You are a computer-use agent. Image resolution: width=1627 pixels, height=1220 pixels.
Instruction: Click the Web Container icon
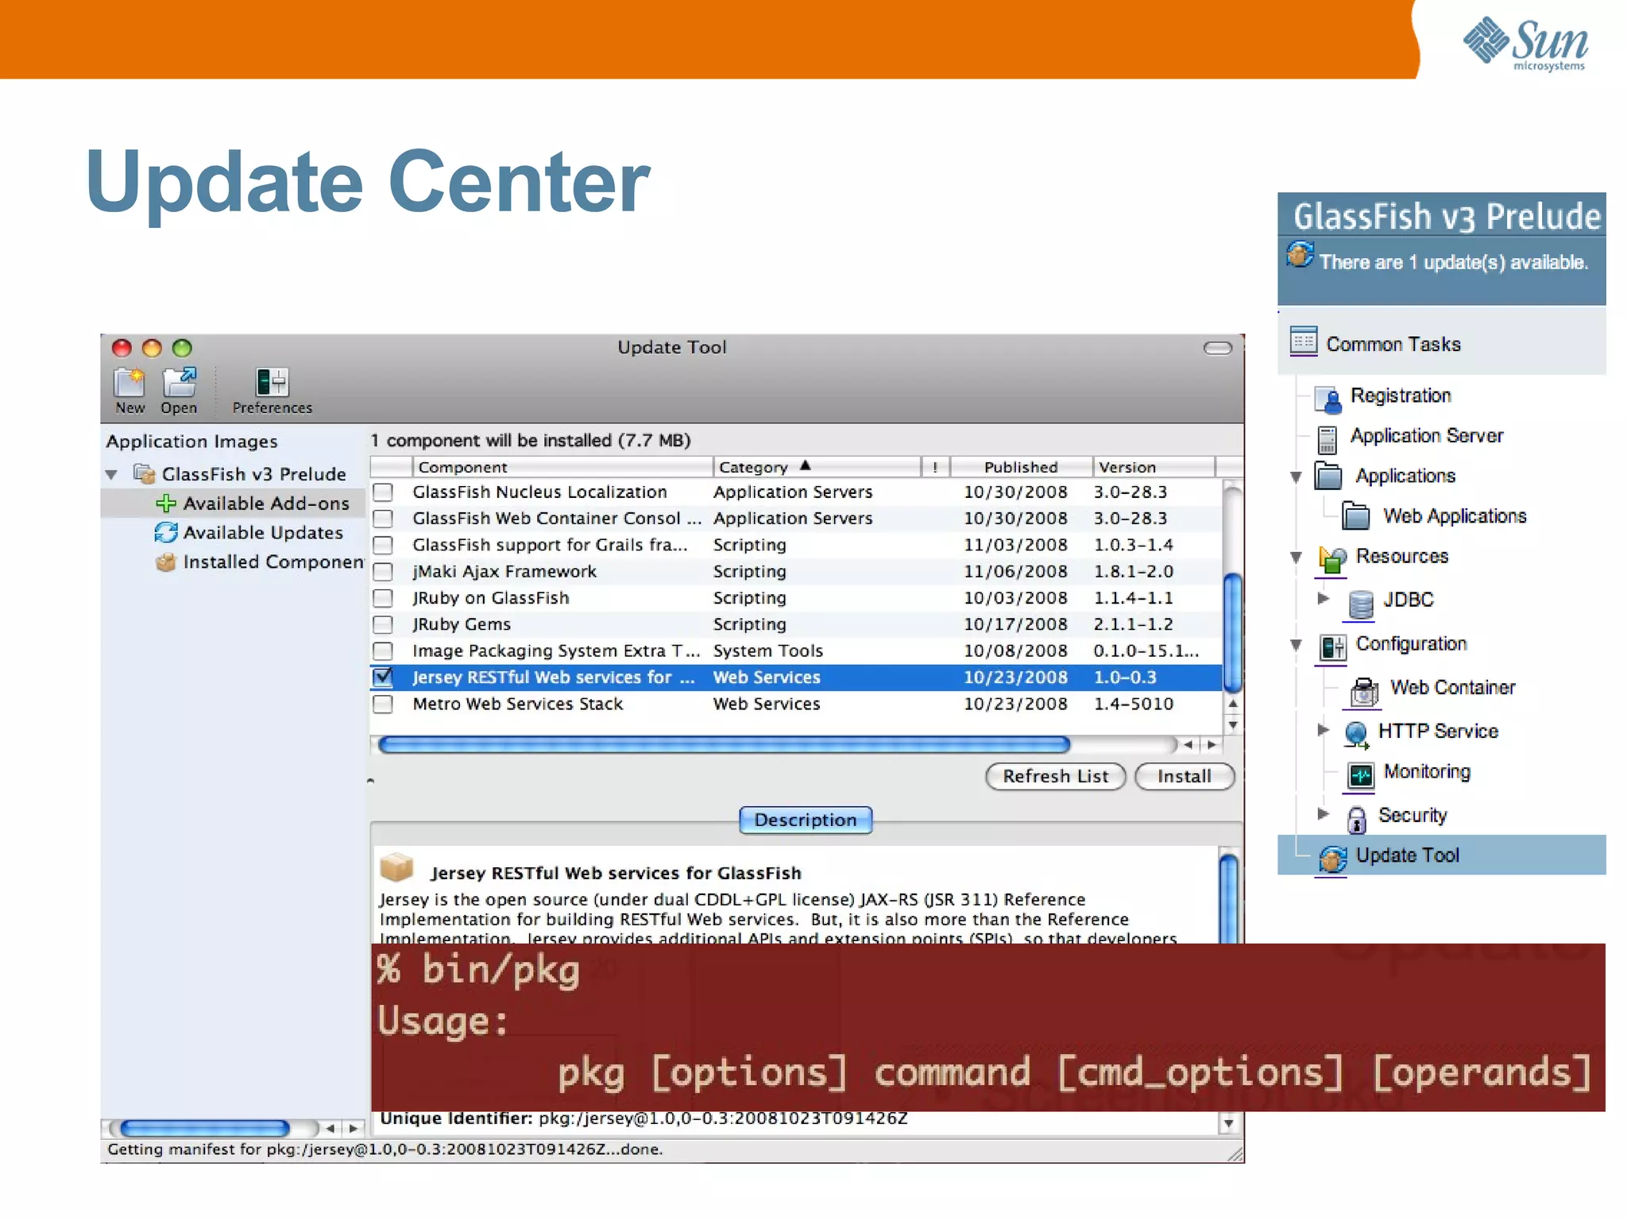(1364, 690)
